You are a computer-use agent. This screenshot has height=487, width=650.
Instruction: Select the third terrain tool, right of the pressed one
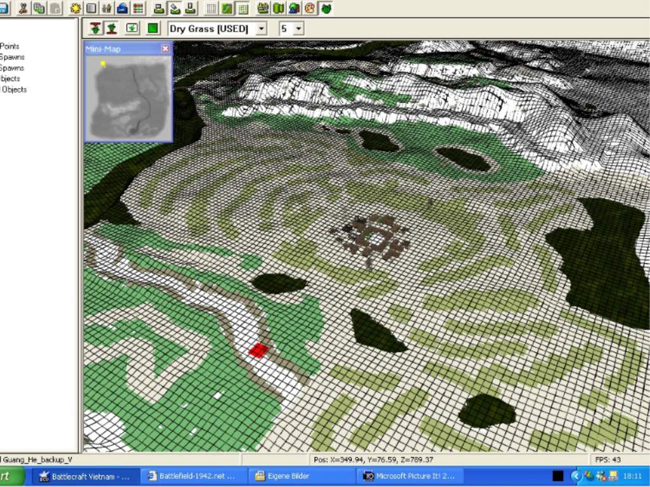point(190,8)
